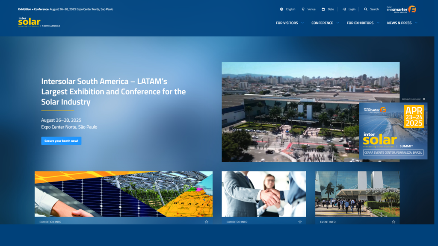Open the Login link
This screenshot has width=438, height=246.
coord(352,9)
